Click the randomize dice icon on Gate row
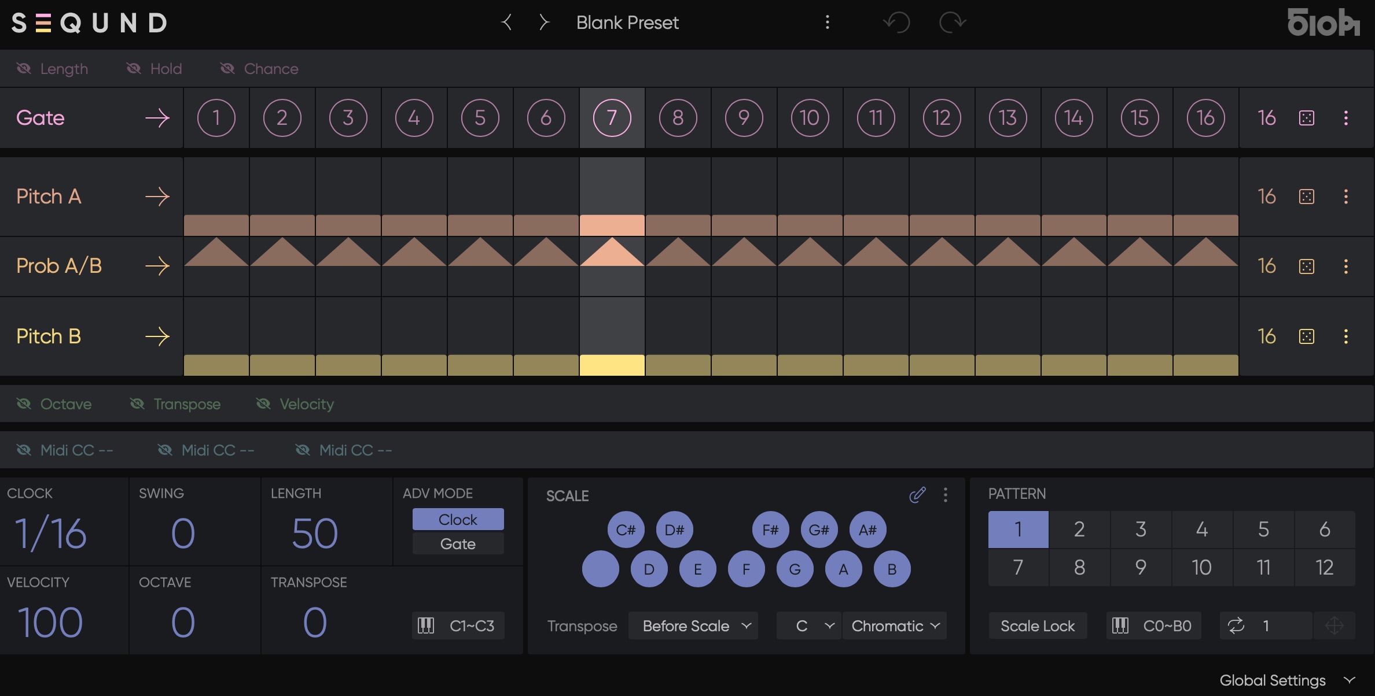1375x696 pixels. point(1306,118)
